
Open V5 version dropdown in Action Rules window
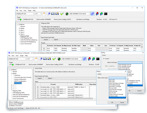point(31,59)
